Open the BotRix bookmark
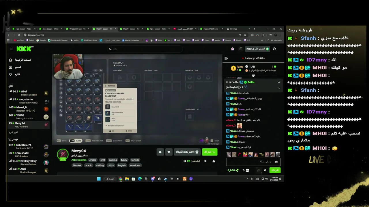This screenshot has height=207, width=369. (x=74, y=40)
